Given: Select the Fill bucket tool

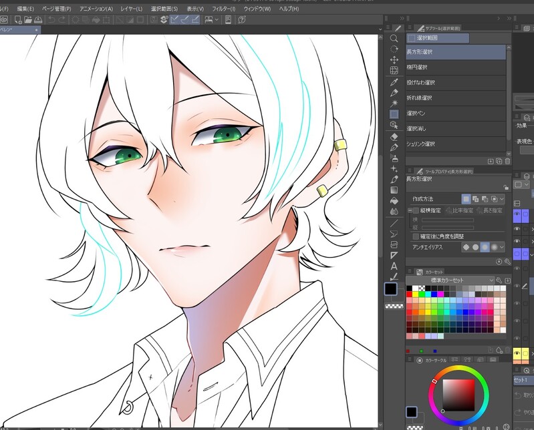Looking at the screenshot, I should [x=394, y=201].
